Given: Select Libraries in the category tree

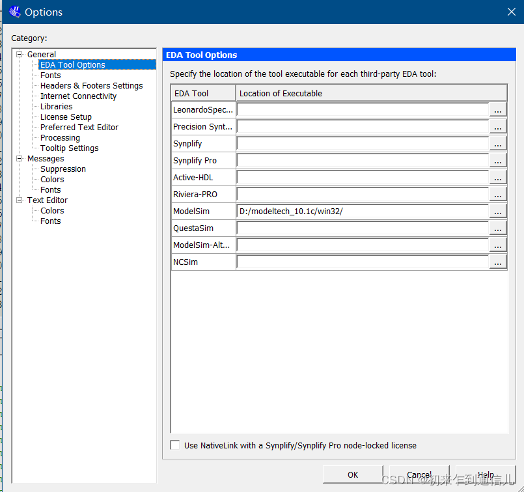Looking at the screenshot, I should point(56,106).
